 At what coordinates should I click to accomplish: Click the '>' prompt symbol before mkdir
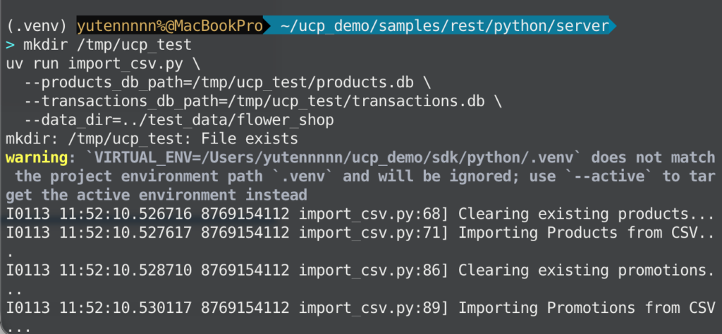10,45
